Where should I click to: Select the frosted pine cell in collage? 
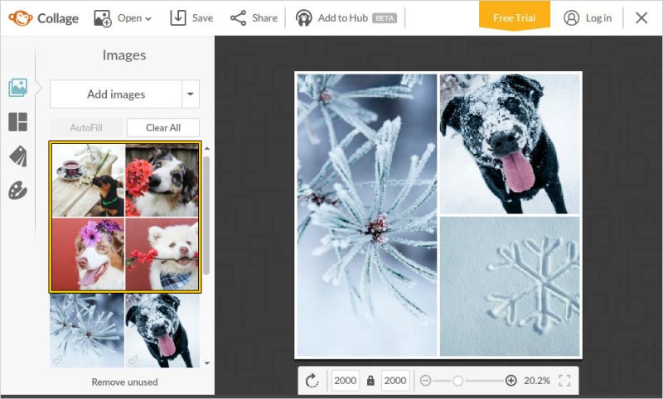click(x=367, y=215)
